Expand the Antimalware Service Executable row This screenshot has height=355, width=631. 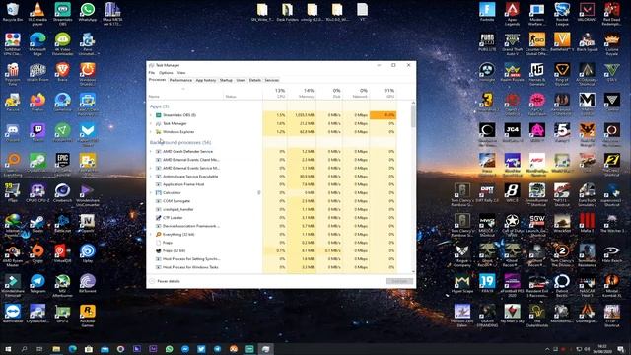pyautogui.click(x=151, y=176)
